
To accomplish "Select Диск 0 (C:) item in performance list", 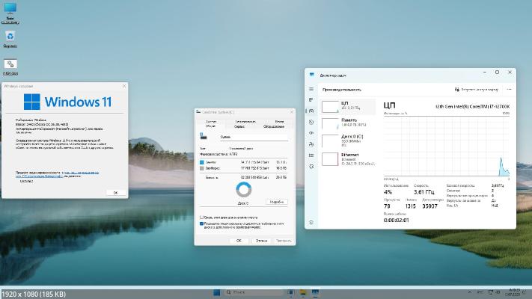I will (348, 141).
